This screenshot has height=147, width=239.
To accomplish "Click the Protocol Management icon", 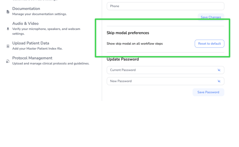I will (8, 61).
